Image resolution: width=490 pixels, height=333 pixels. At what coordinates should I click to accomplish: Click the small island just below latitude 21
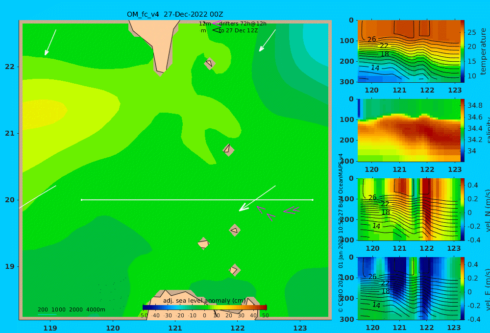coord(228,150)
